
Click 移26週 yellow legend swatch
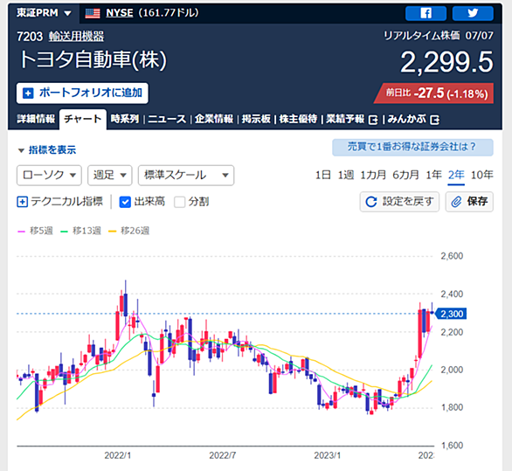[x=113, y=232]
